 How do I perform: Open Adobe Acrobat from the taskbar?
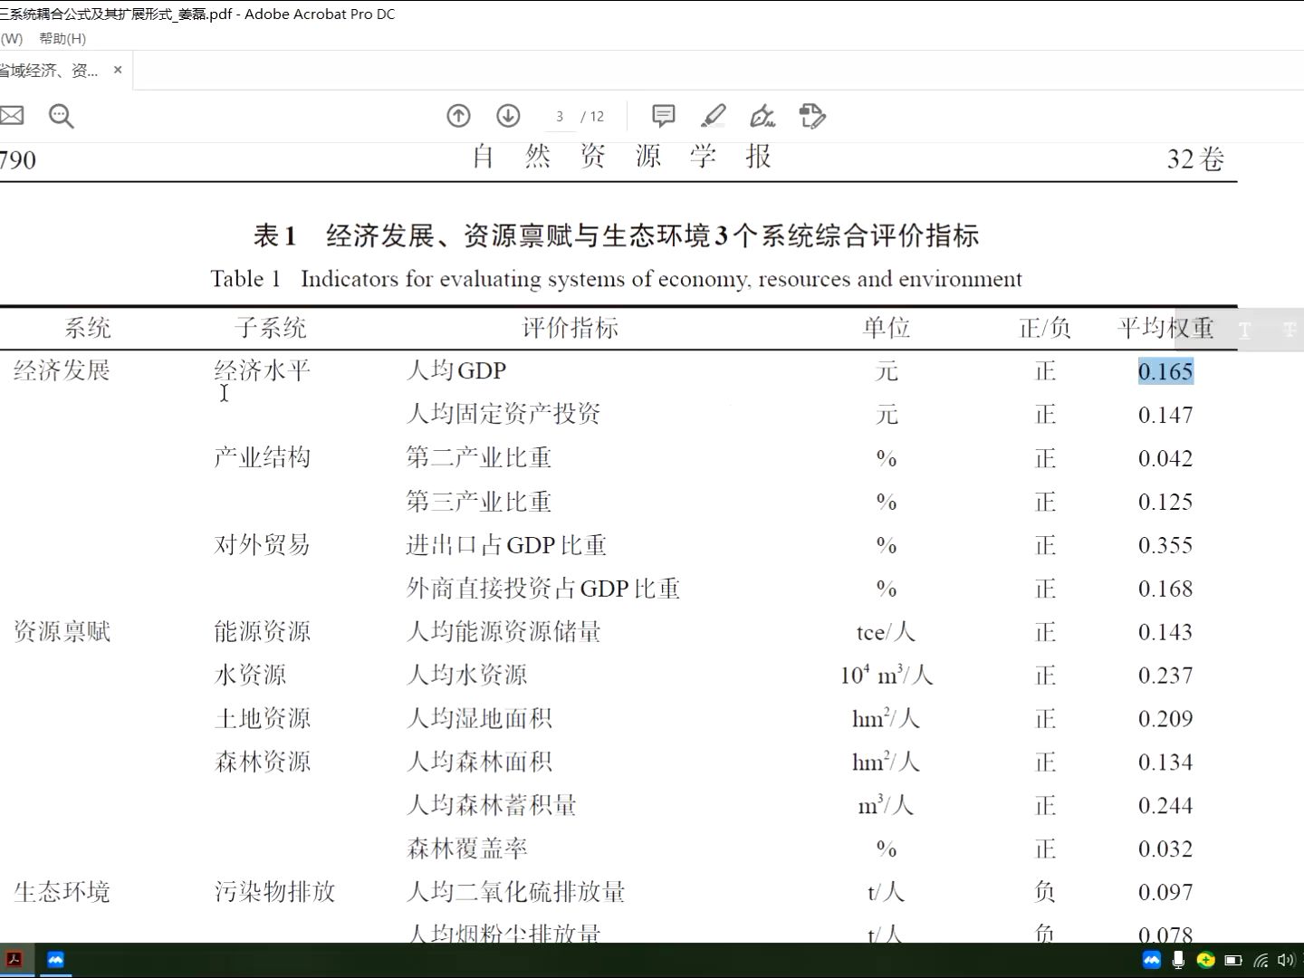(x=14, y=960)
